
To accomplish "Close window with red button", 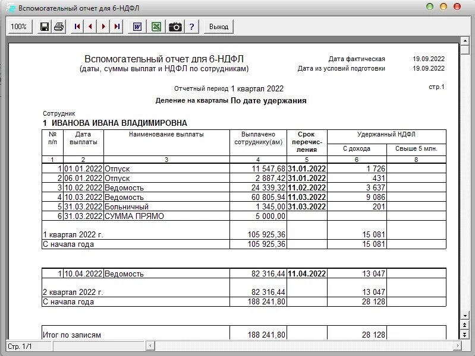I will (457, 7).
